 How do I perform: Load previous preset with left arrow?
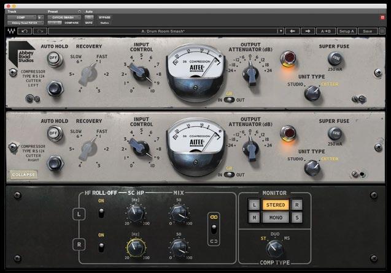293,31
